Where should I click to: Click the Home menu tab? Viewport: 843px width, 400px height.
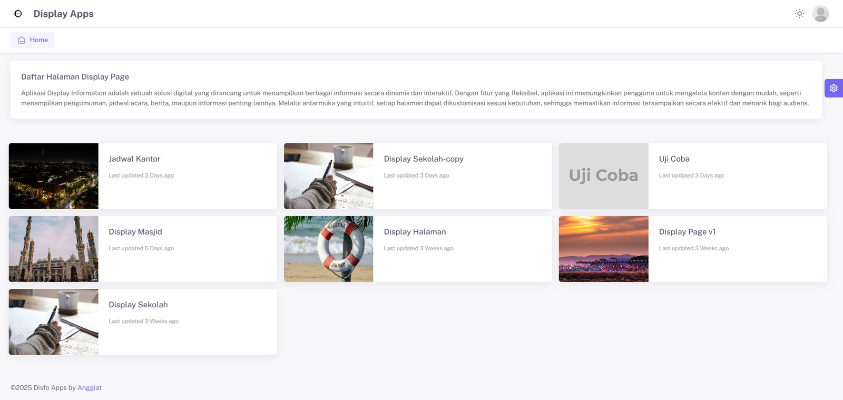tap(33, 40)
